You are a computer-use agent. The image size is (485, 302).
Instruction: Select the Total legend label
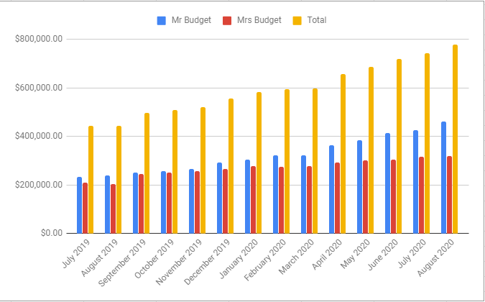point(316,20)
